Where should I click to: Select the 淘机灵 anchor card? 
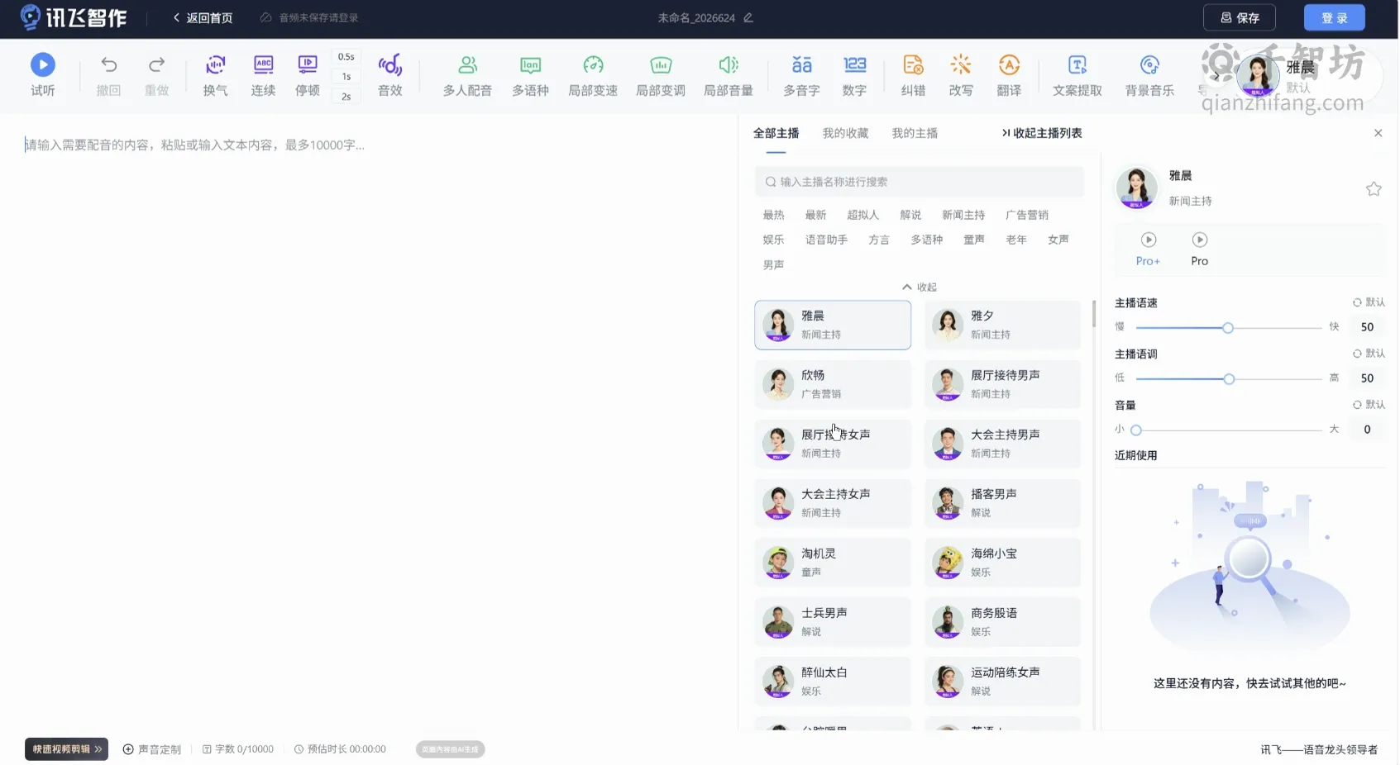[833, 563]
